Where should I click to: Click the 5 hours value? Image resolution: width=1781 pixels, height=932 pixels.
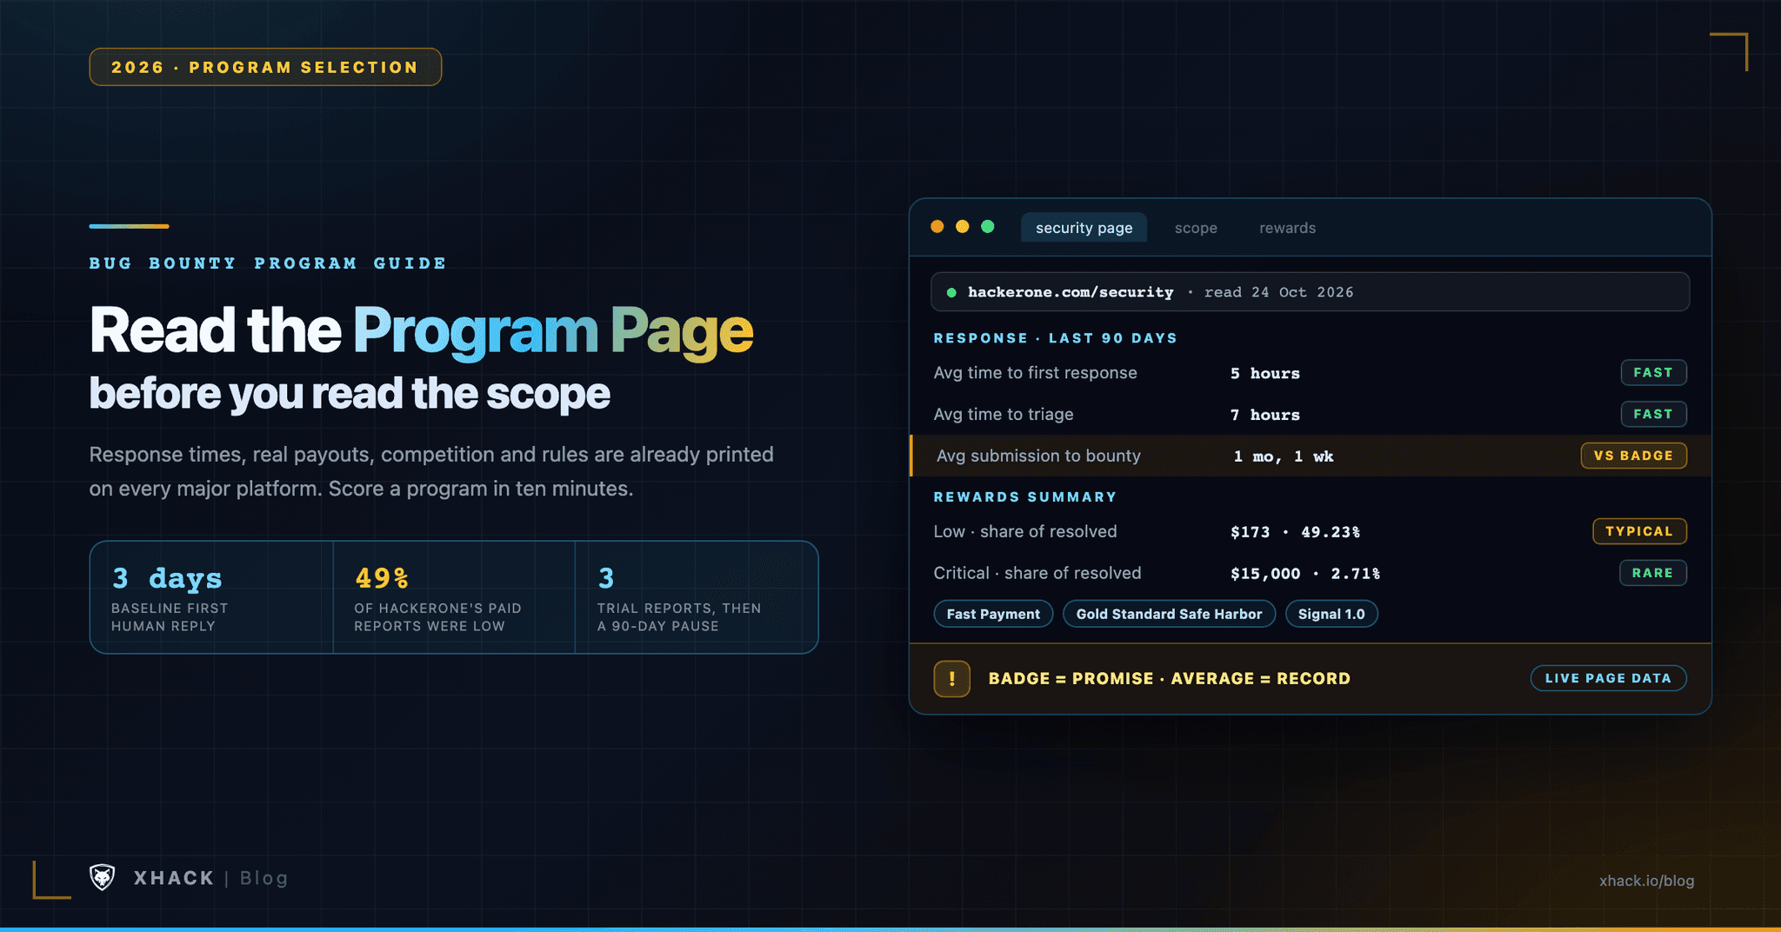pos(1265,373)
